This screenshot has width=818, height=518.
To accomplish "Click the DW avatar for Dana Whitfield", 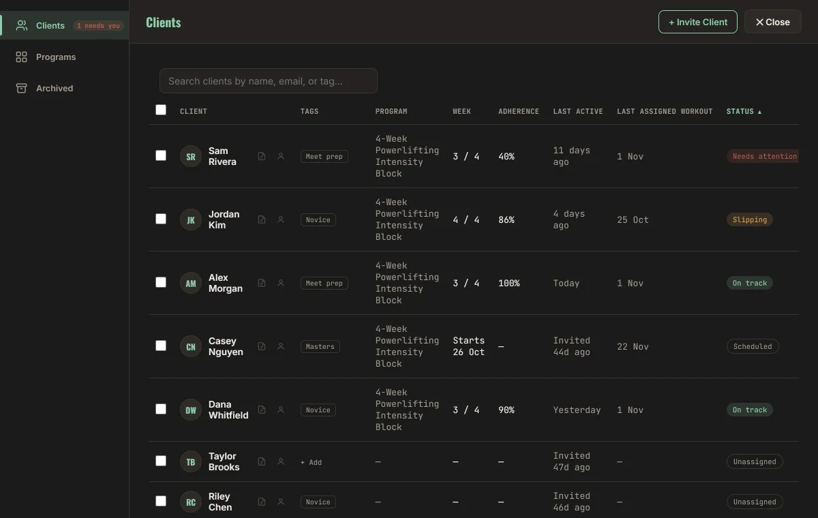I will pos(191,410).
